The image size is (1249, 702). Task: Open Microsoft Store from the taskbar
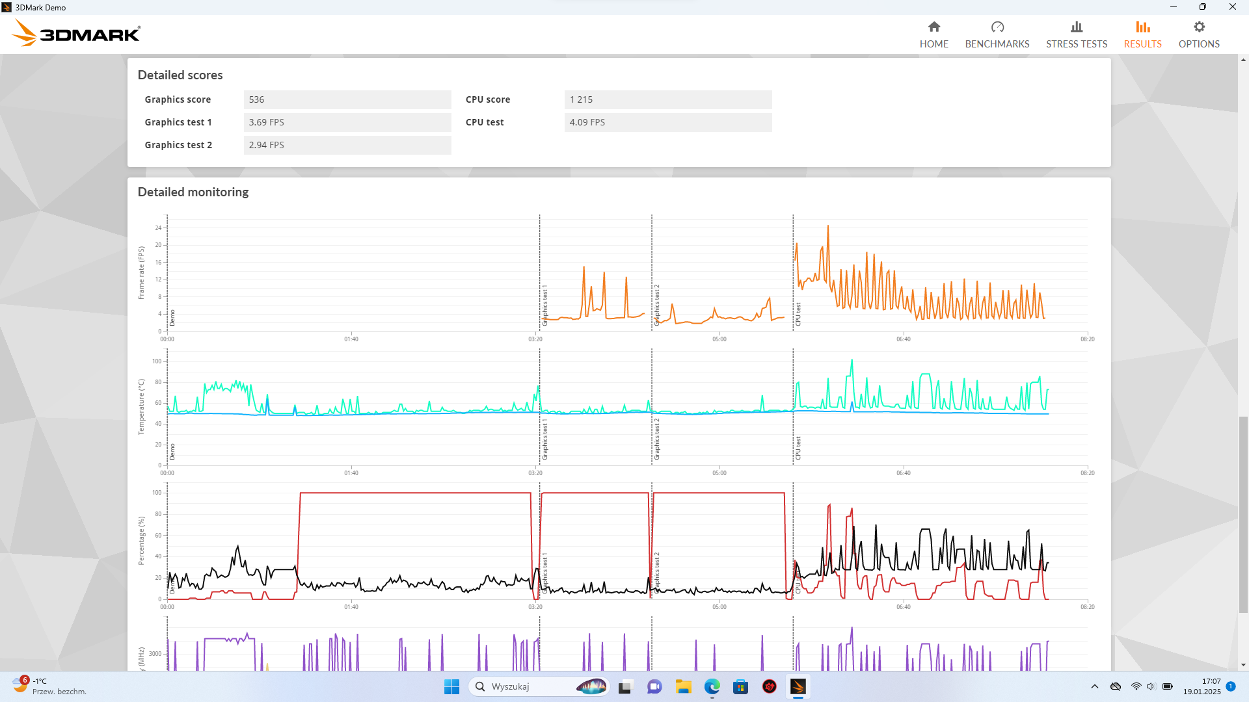click(x=741, y=686)
